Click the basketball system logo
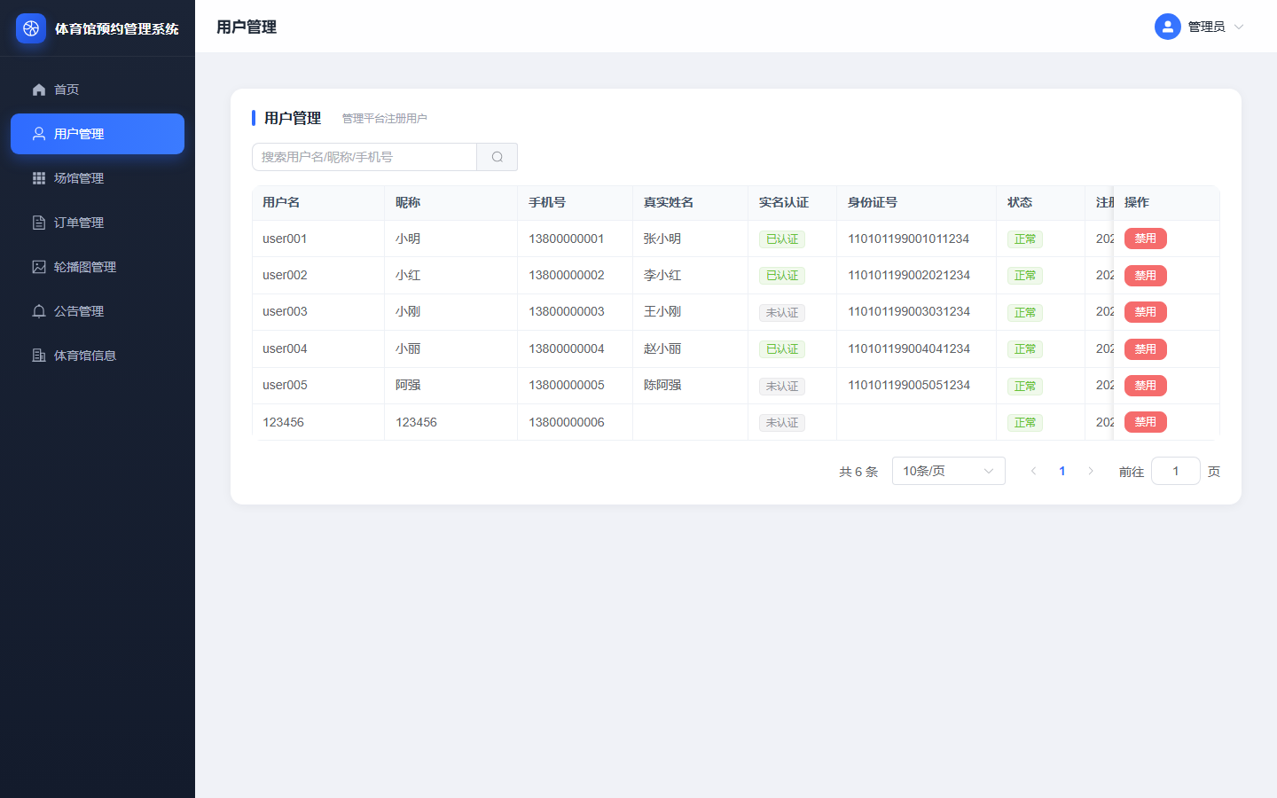 31,28
